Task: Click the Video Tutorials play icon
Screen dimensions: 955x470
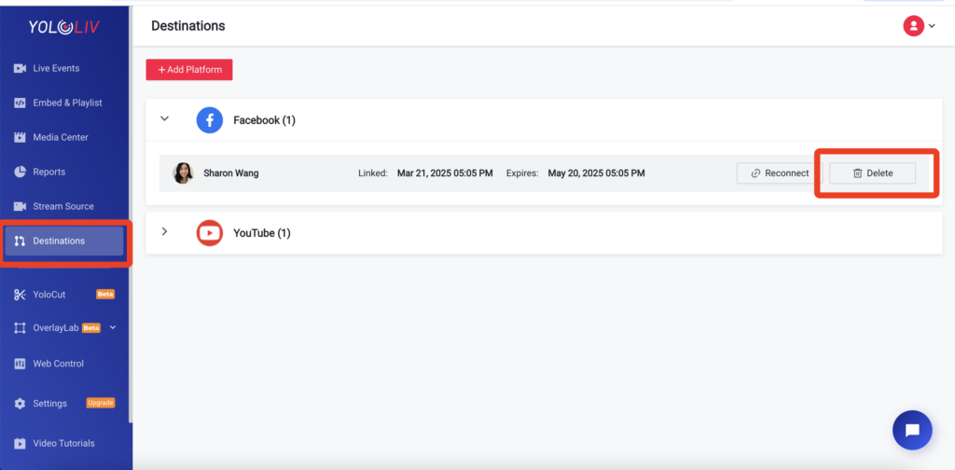Action: coord(20,443)
